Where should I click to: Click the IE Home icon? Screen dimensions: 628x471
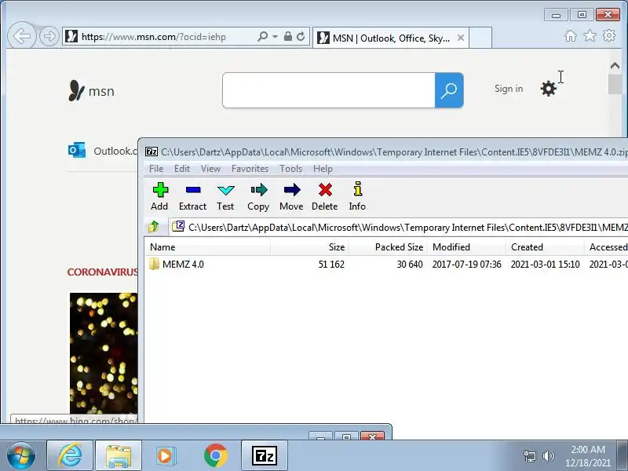pos(571,36)
